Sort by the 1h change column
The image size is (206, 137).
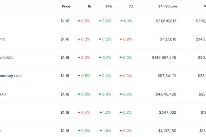(x=89, y=7)
